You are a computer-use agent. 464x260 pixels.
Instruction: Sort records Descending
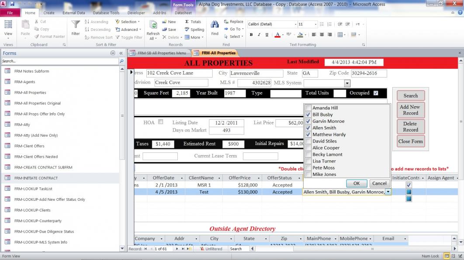(98, 30)
